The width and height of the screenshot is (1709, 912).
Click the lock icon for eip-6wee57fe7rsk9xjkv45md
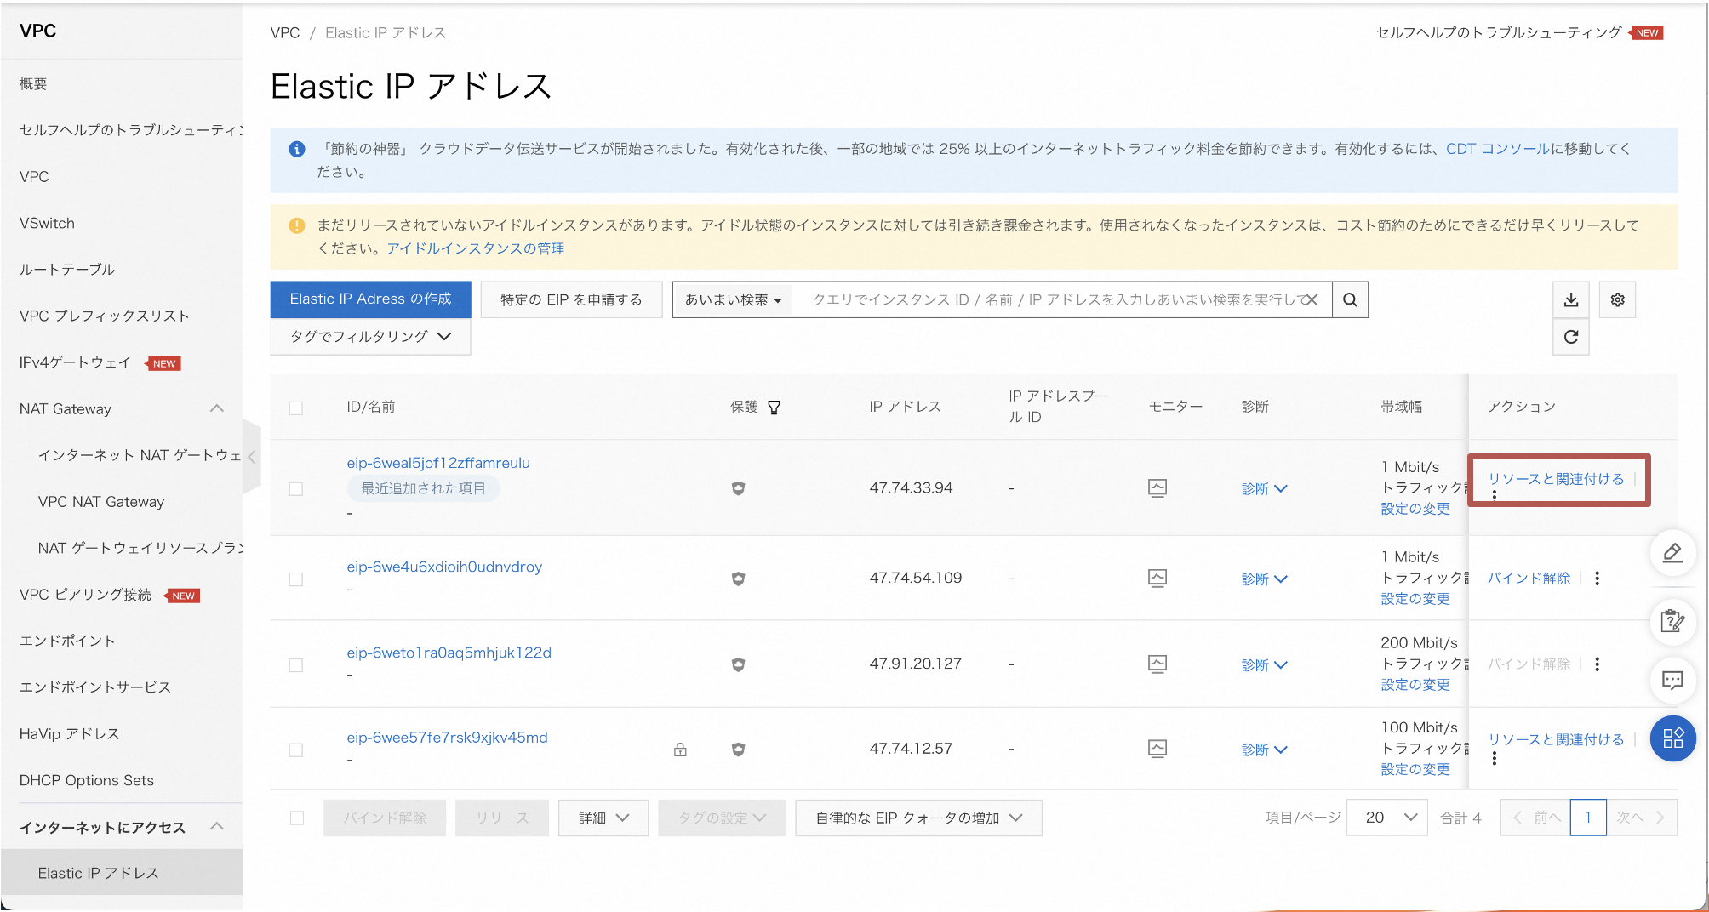(679, 749)
